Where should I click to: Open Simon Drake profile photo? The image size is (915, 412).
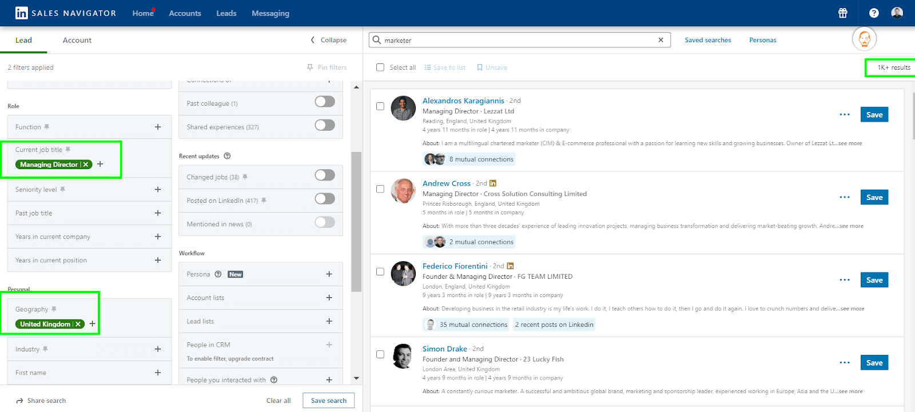(x=403, y=356)
